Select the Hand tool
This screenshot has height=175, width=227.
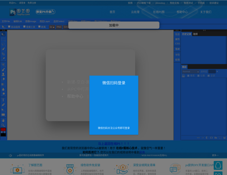point(3,120)
